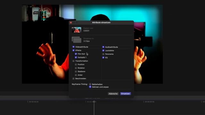
Task: Uncheck the Farbtafel 1 checkbox
Action: [x=76, y=57]
